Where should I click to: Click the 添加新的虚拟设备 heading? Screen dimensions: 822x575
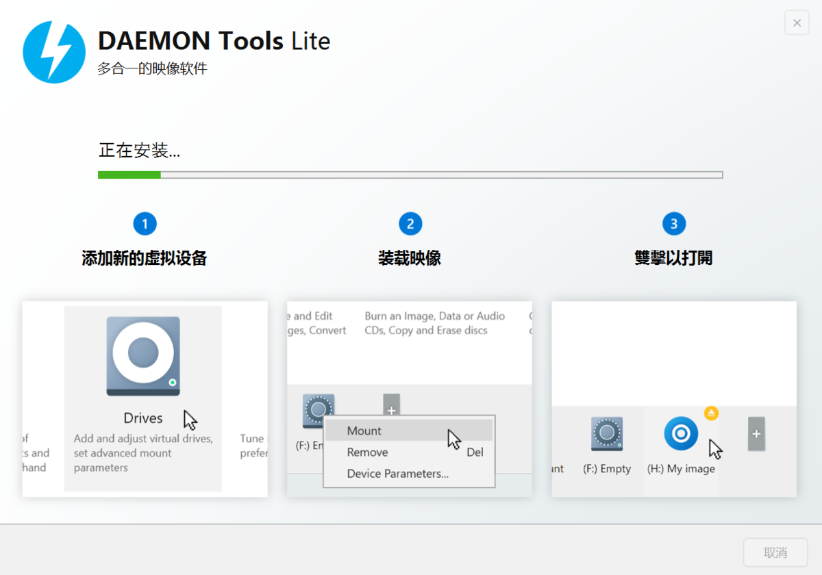[x=145, y=258]
